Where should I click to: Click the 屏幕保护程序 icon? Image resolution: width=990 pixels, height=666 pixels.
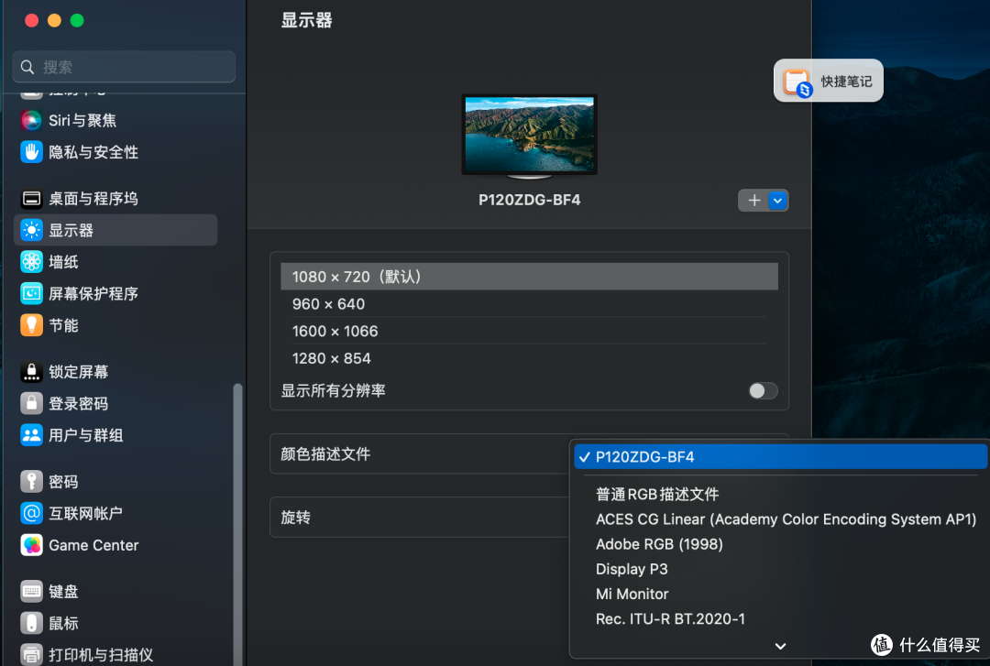31,293
